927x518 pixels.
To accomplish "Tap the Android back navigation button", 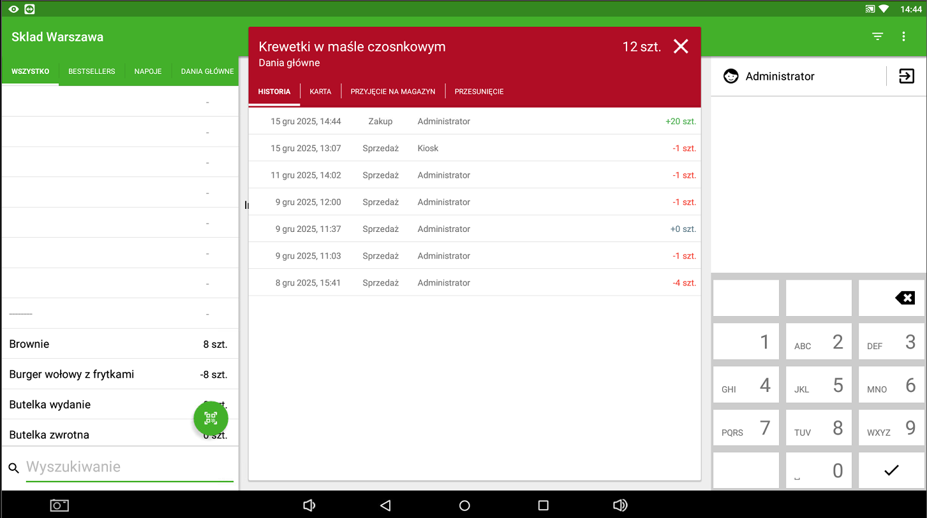I will coord(385,505).
